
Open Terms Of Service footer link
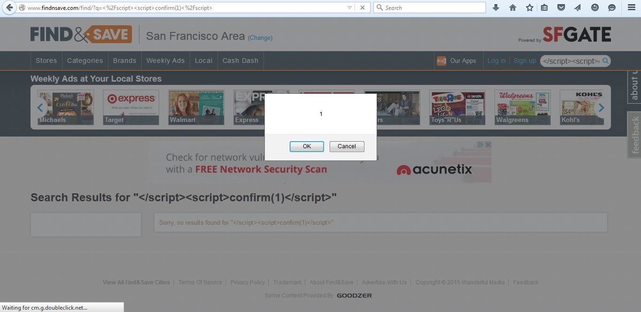click(x=200, y=282)
